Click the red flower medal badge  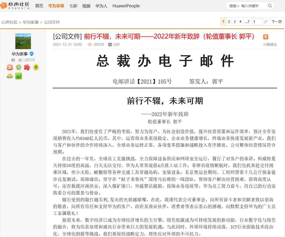(27, 67)
